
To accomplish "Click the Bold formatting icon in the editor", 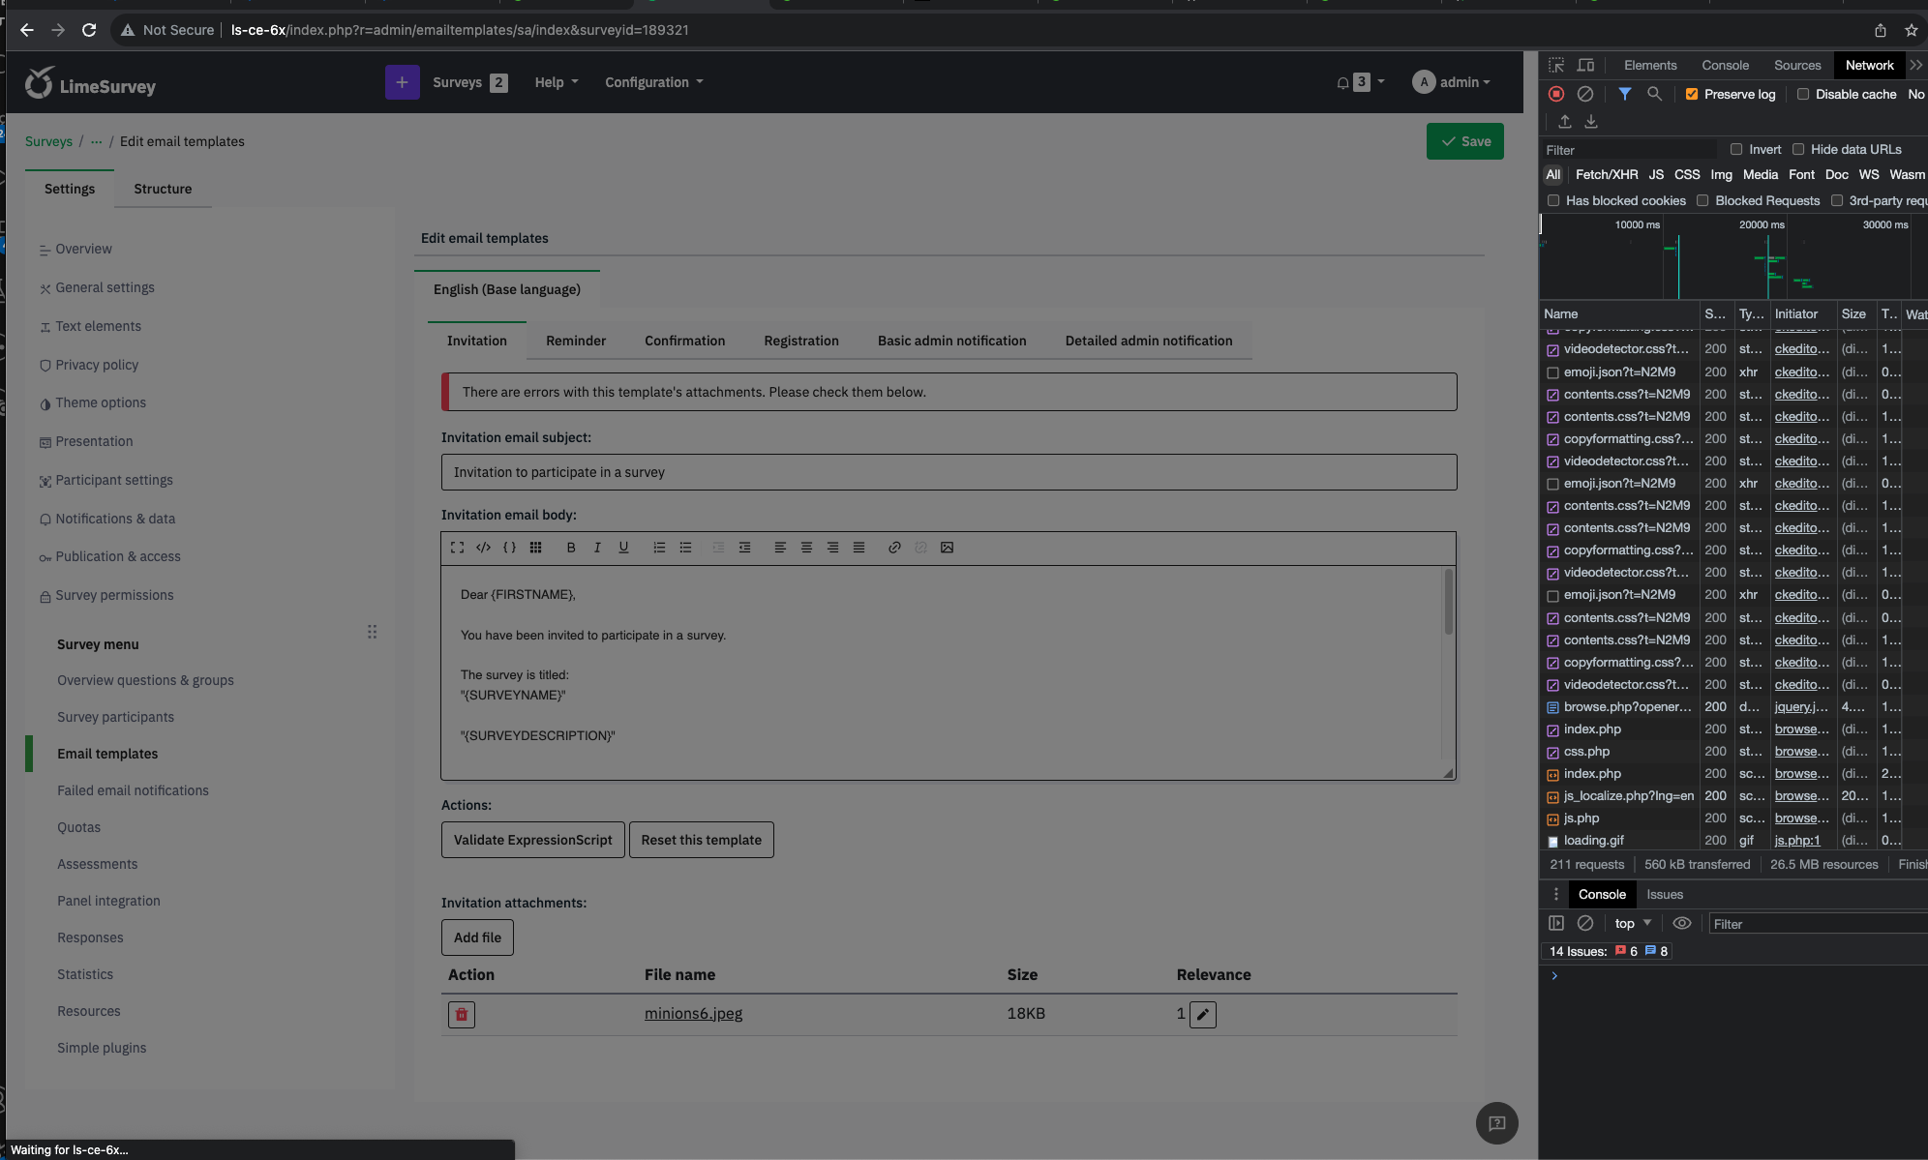I will (571, 548).
